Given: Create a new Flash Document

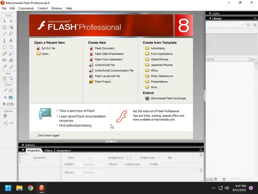Looking at the screenshot, I should 102,48.
